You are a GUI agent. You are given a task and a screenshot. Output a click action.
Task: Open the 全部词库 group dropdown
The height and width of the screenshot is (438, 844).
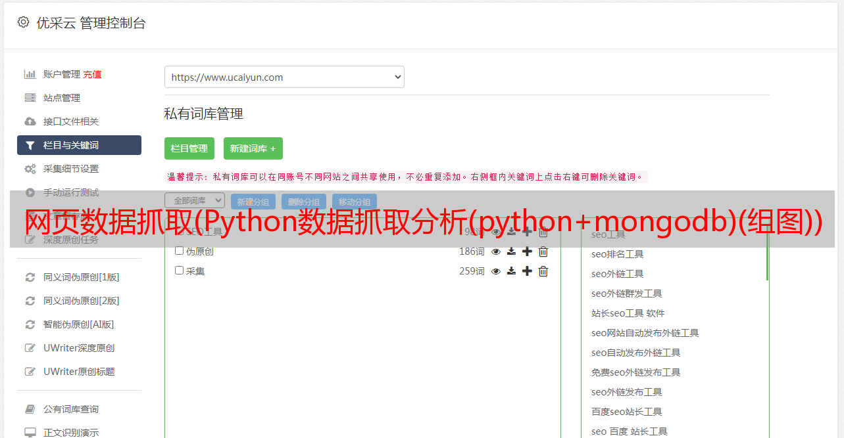coord(195,200)
